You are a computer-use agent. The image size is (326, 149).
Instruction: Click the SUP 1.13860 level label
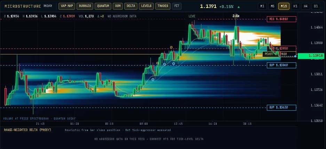point(281,65)
